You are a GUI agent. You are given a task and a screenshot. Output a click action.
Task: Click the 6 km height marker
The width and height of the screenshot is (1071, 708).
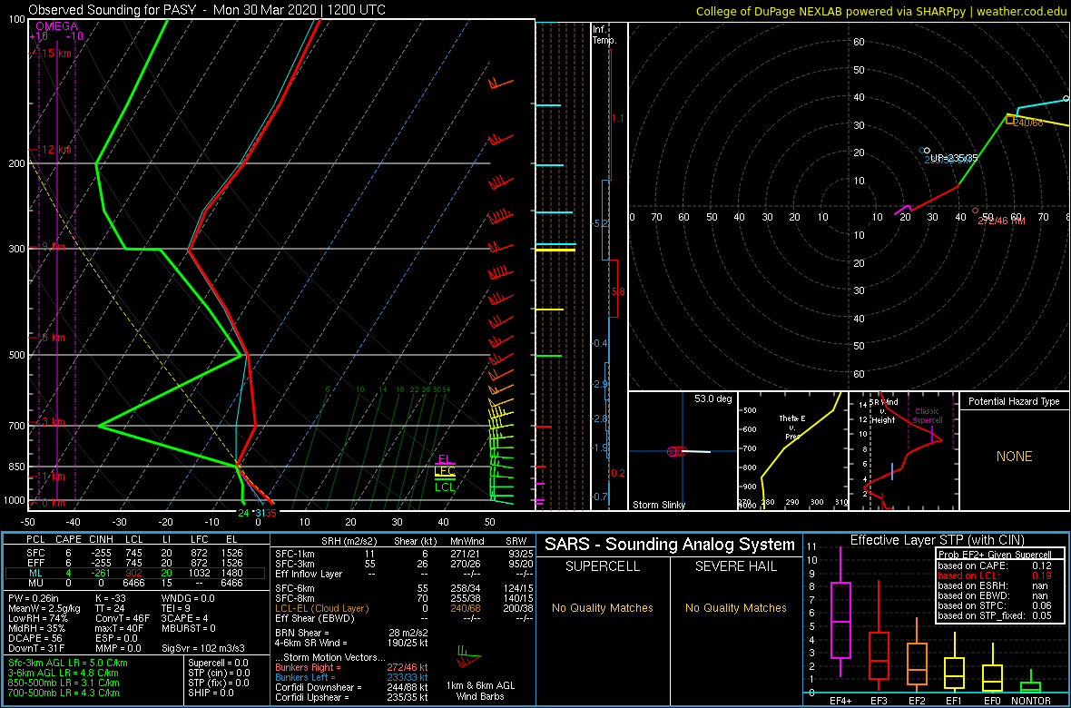54,338
